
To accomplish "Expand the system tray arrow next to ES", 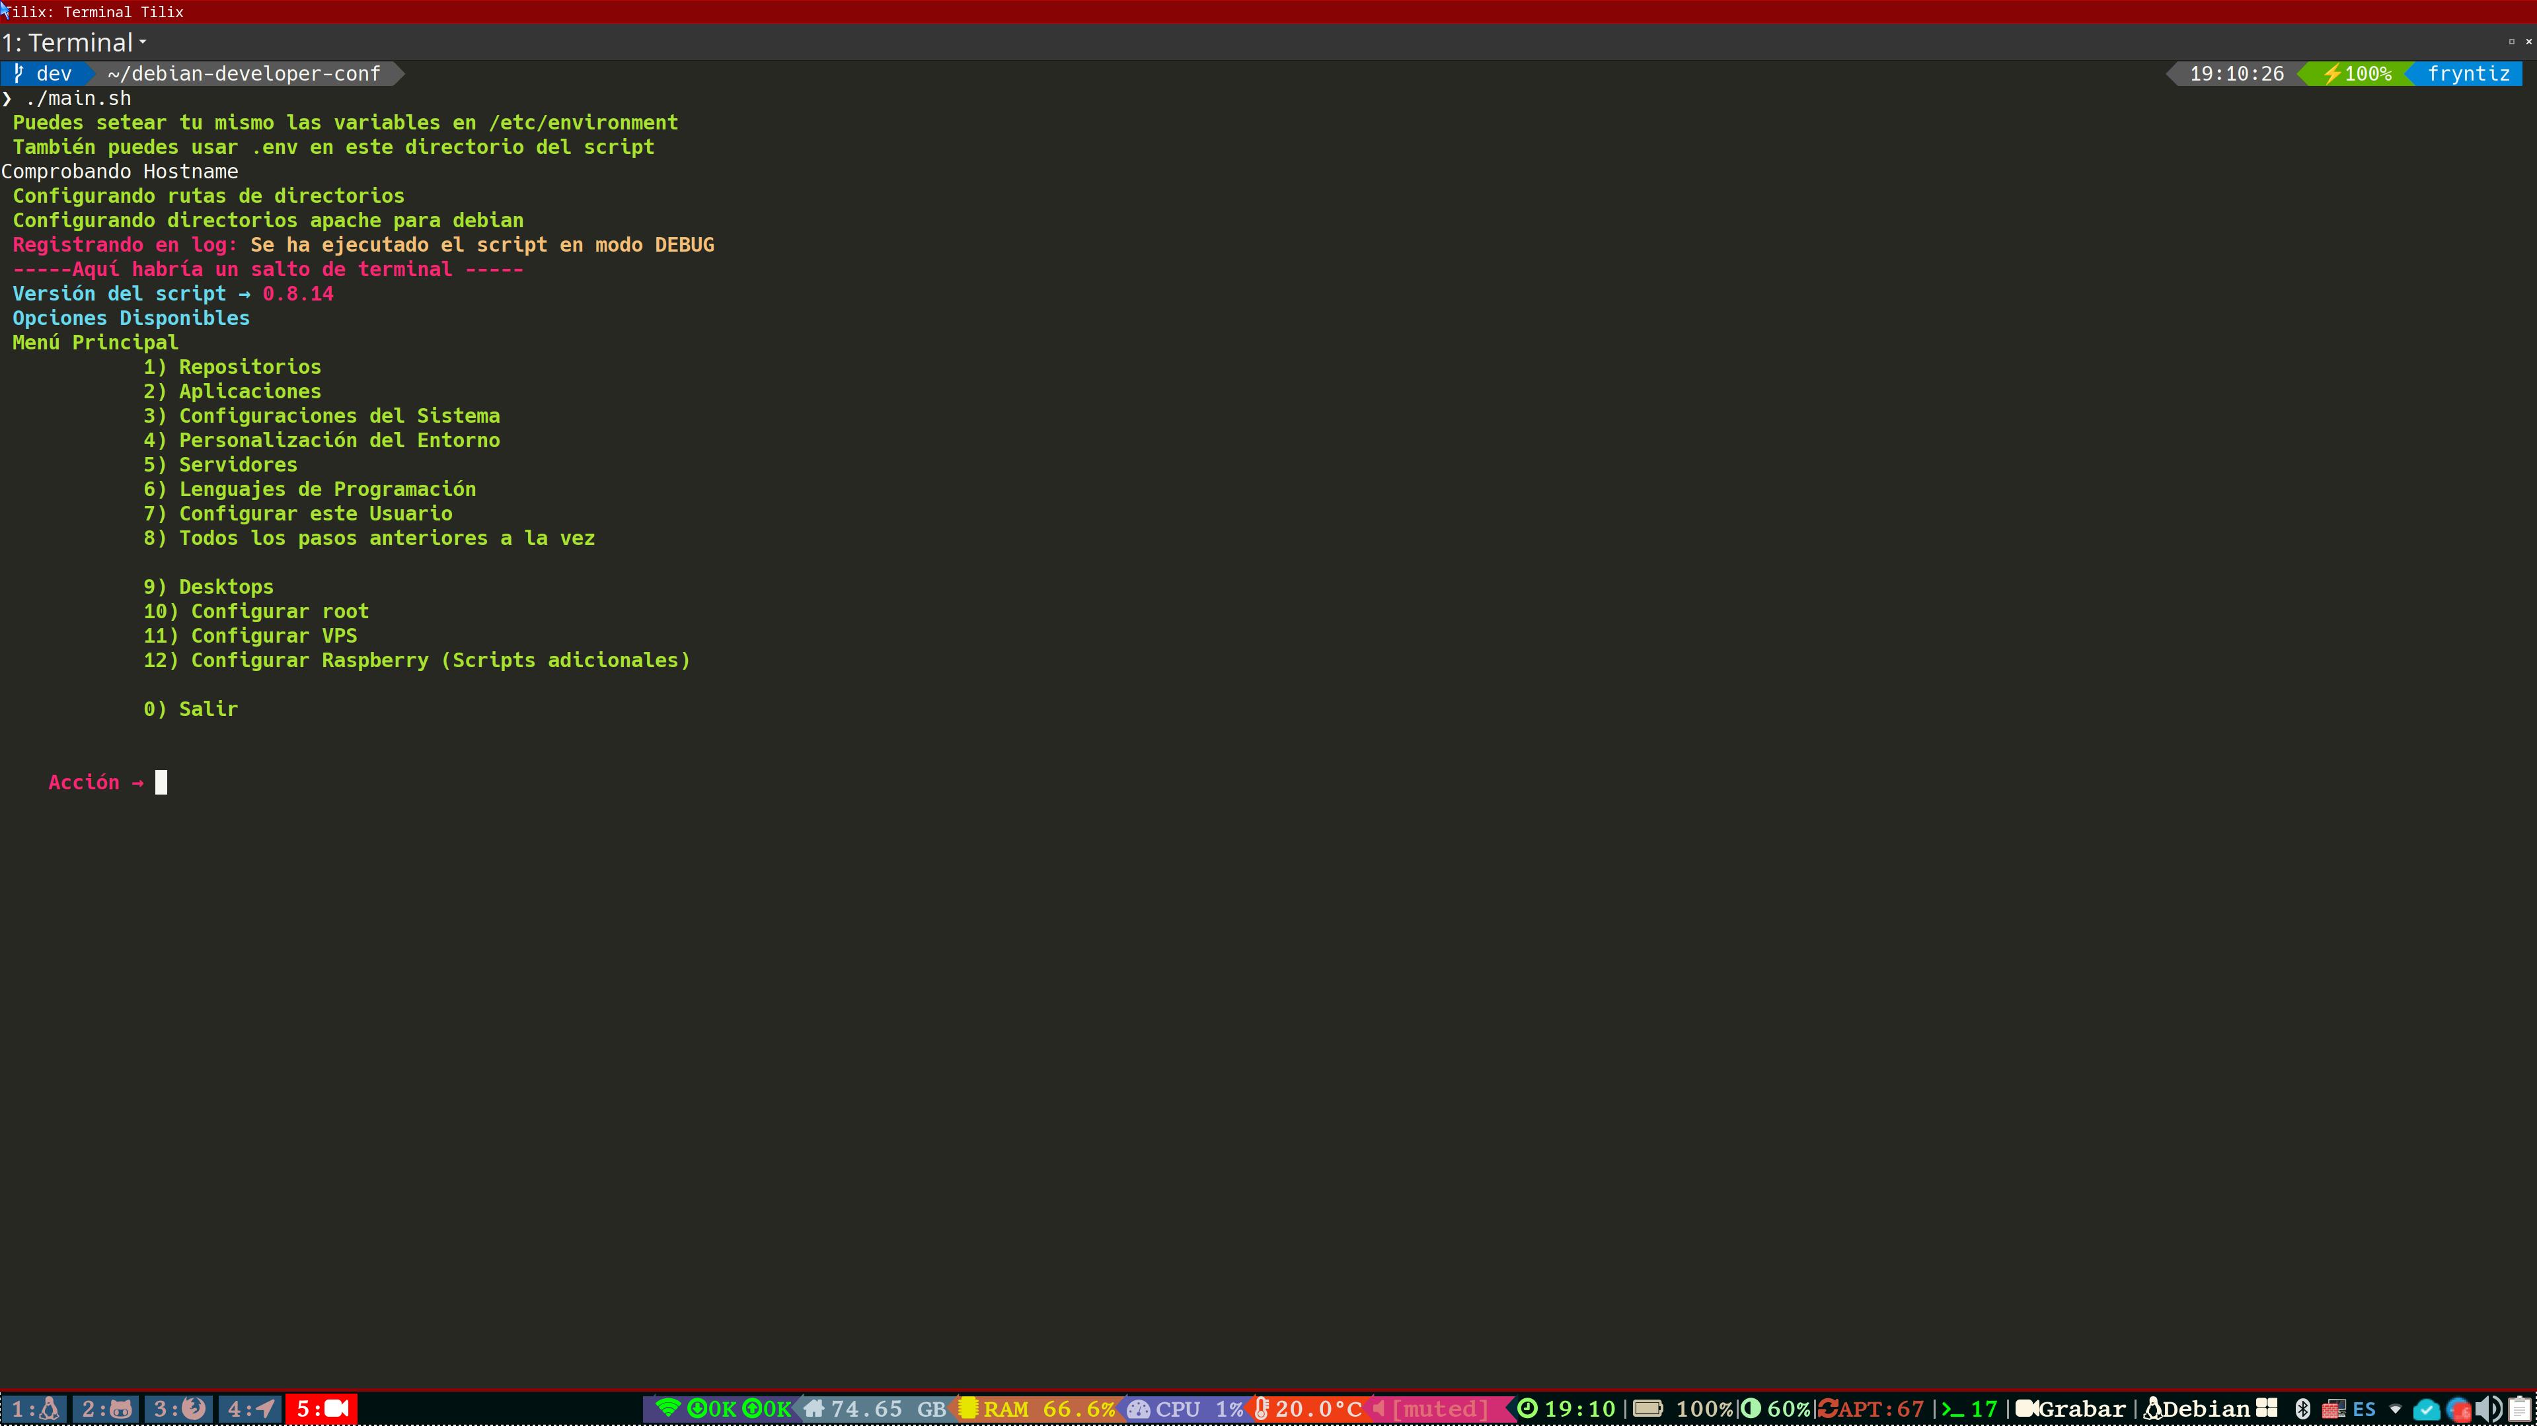I will point(2395,1409).
